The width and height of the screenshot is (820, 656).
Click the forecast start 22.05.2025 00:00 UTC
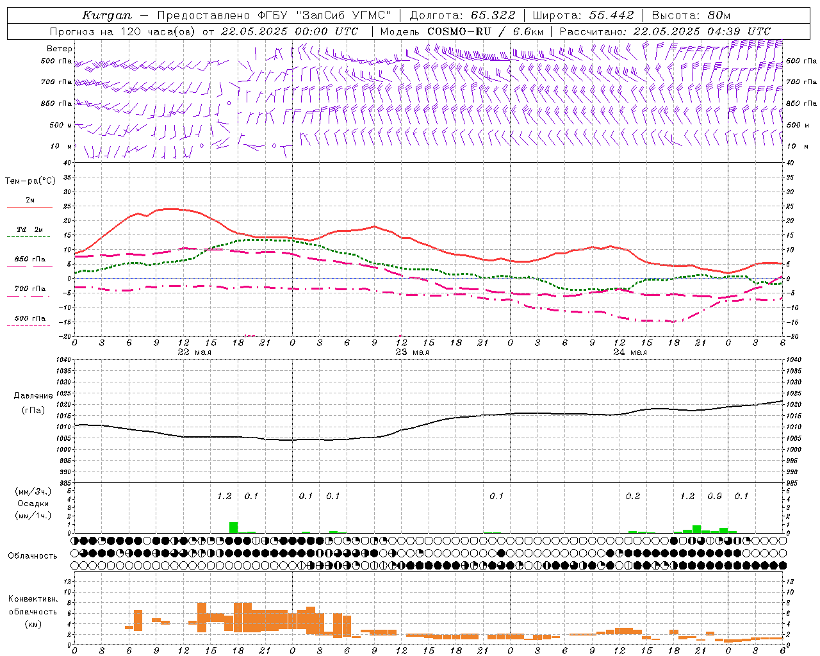pos(290,31)
